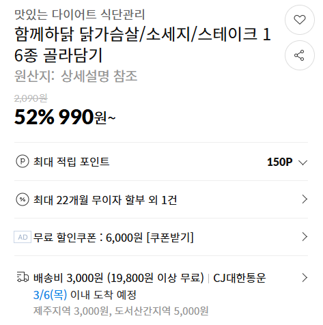Image resolution: width=323 pixels, height=325 pixels.
Task: Click the 3/6(목) arrival date text
Action: click(50, 295)
